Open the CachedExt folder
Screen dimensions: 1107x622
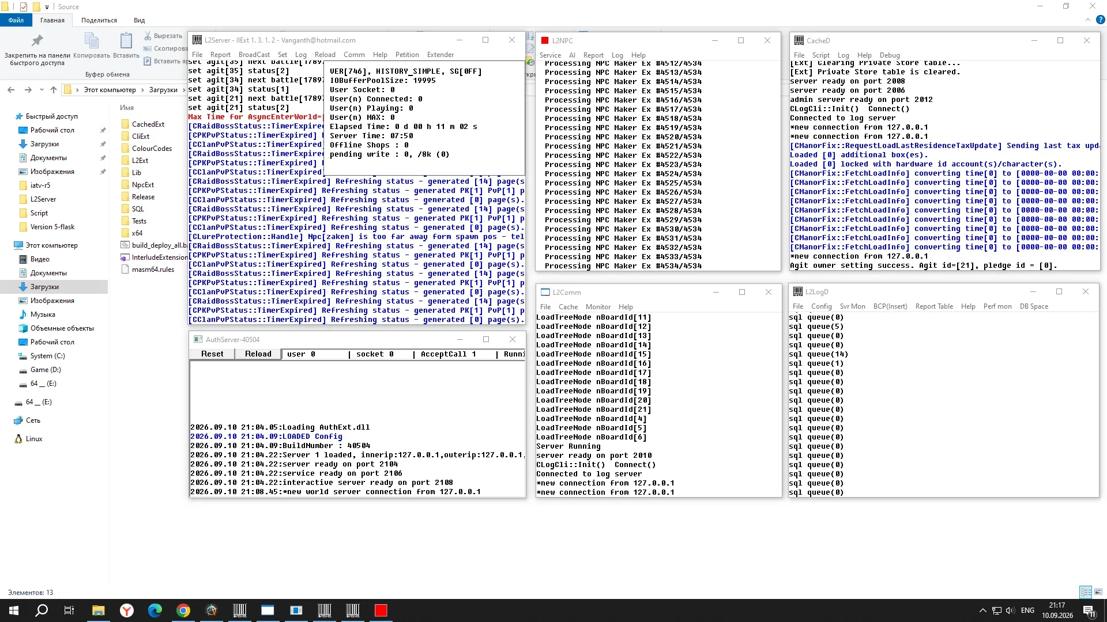(148, 124)
